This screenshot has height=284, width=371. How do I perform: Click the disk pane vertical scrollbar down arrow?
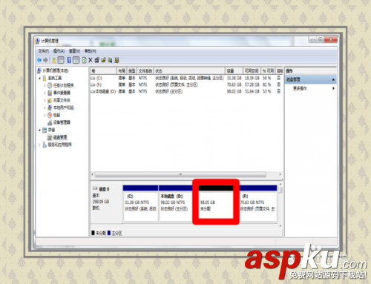coord(280,225)
